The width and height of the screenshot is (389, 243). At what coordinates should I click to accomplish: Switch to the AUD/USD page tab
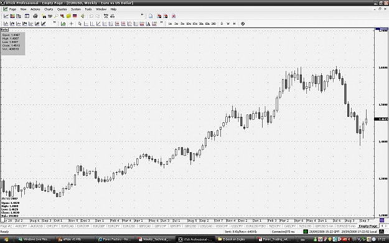(37, 226)
